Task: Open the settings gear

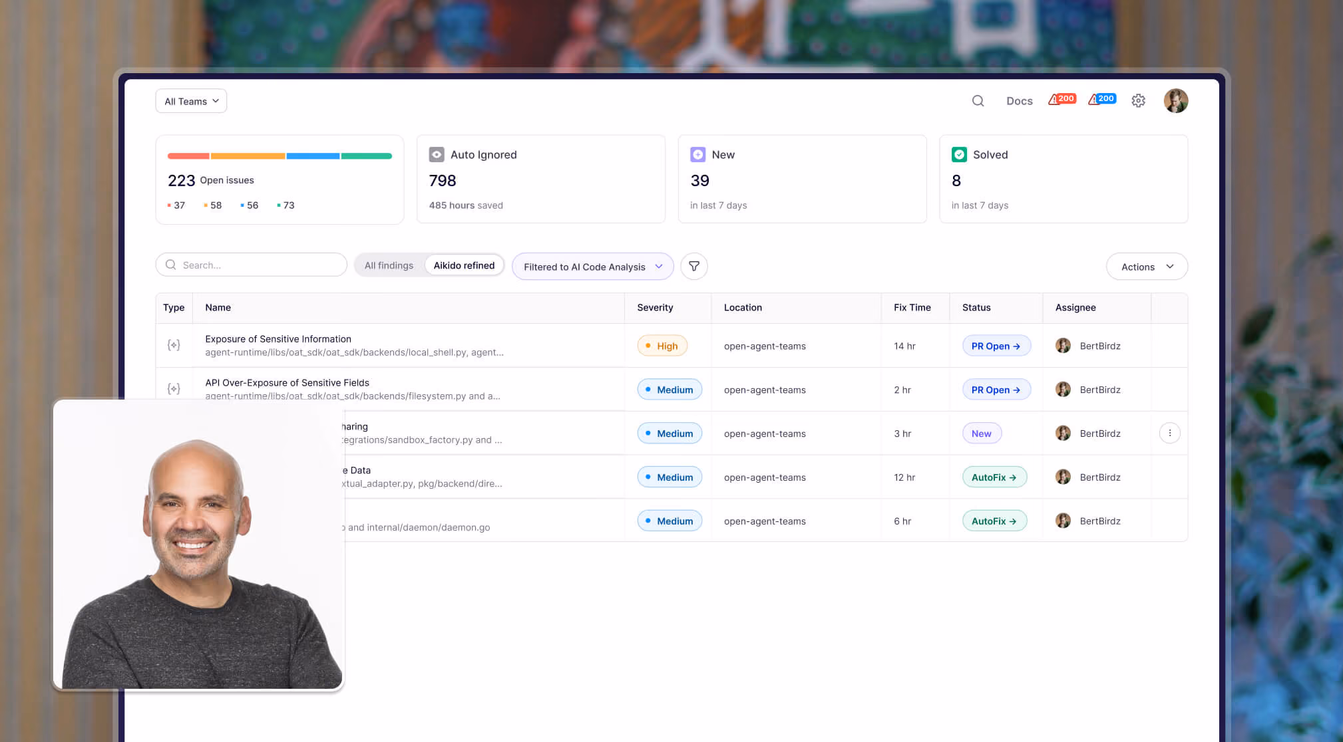Action: pos(1139,101)
